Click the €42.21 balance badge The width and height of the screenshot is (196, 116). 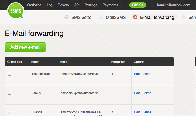pos(138,5)
